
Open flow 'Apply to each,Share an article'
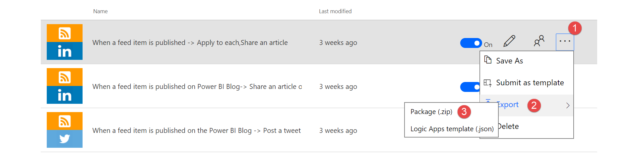click(190, 43)
